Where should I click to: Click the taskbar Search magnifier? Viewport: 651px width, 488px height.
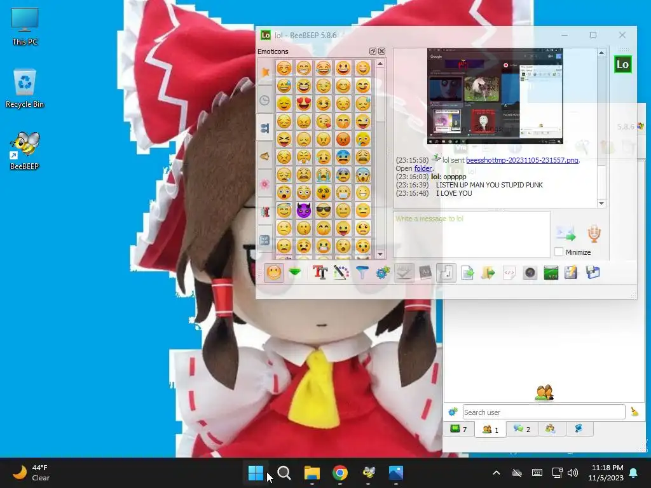(284, 473)
